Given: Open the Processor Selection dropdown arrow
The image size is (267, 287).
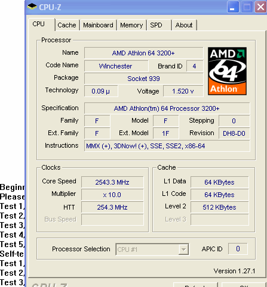Looking at the screenshot, I should point(183,249).
